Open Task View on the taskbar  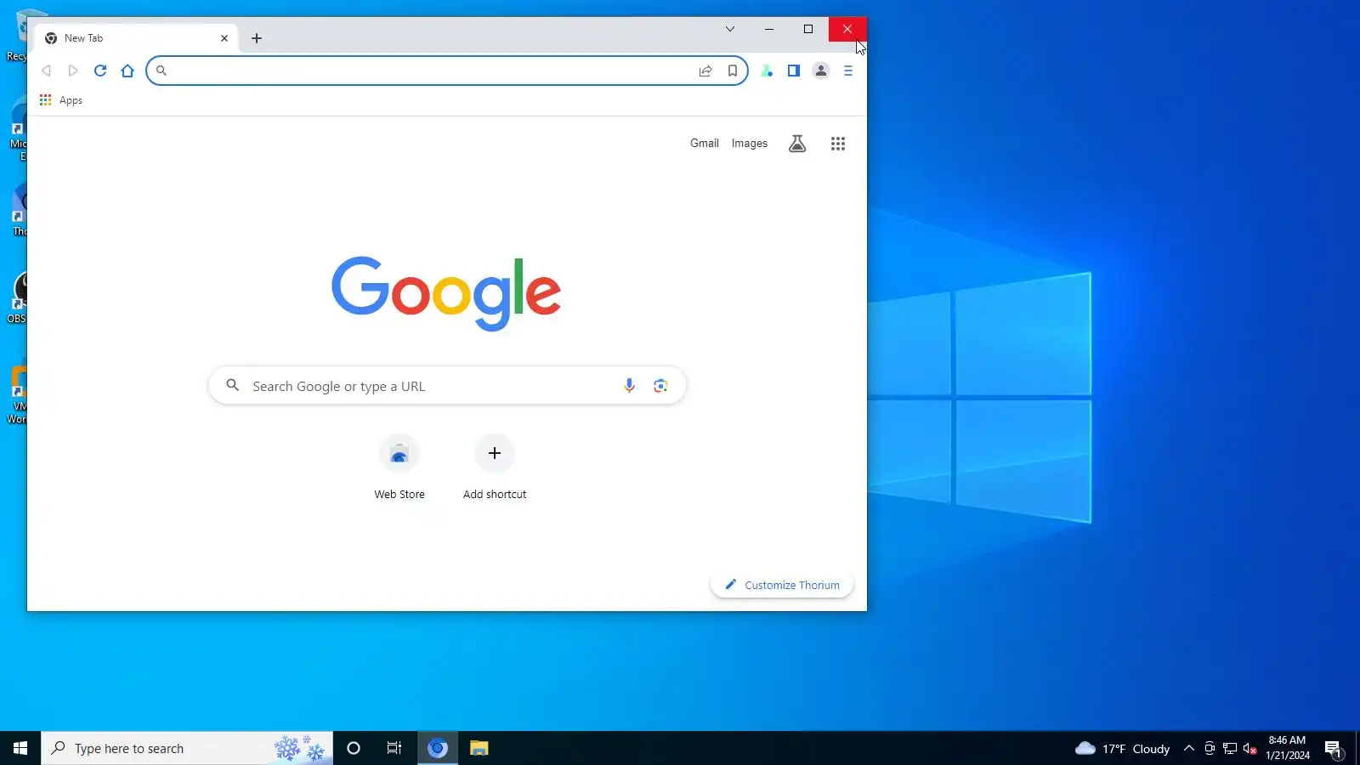(394, 748)
